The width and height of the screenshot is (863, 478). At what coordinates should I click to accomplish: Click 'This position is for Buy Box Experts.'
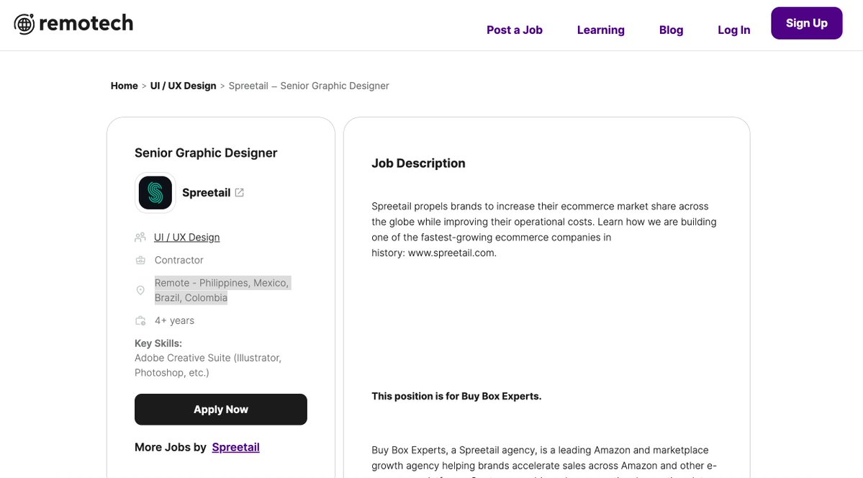pos(456,396)
